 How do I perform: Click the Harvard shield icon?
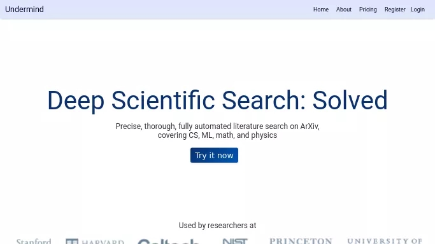[72, 241]
